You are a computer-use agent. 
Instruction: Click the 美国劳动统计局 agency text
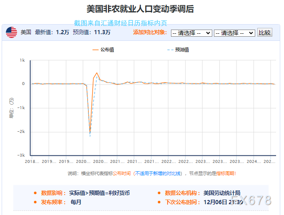pos(221,193)
